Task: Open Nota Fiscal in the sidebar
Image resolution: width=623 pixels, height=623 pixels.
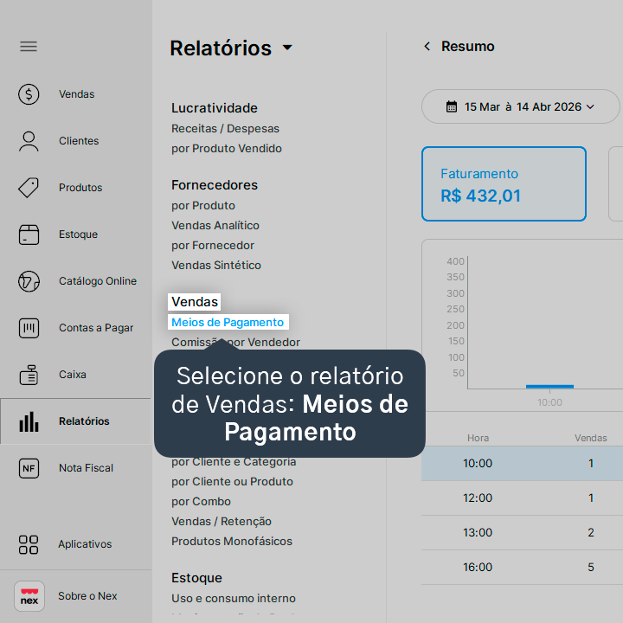Action: pos(86,468)
